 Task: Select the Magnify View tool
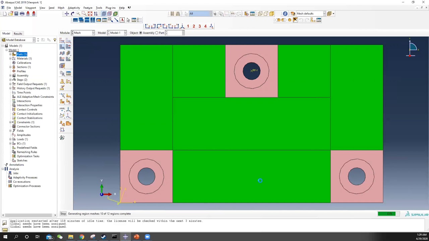[x=78, y=14]
